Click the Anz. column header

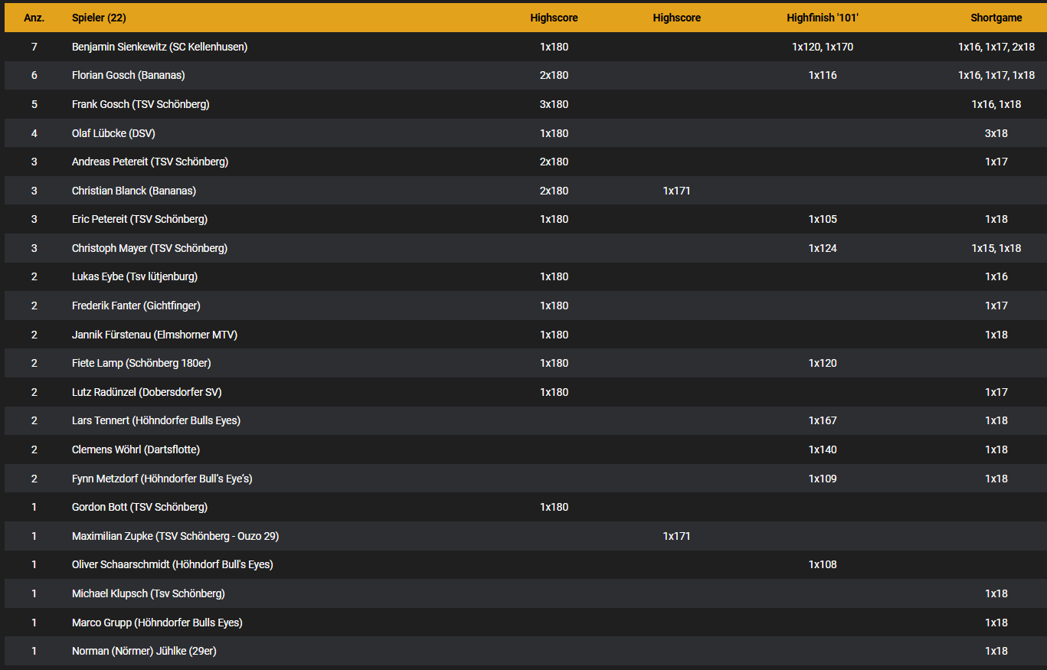click(34, 18)
